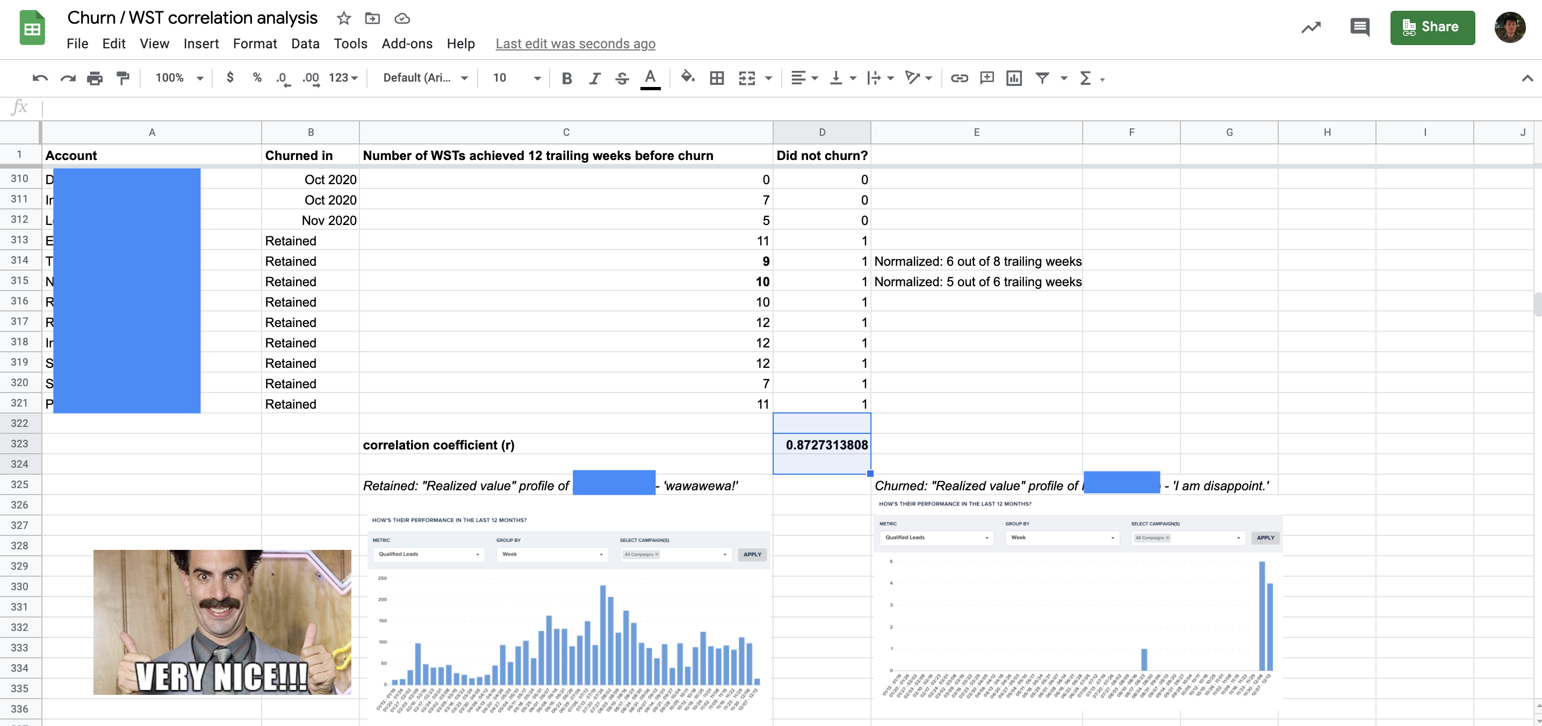Image resolution: width=1542 pixels, height=726 pixels.
Task: Open the Help menu
Action: 460,43
